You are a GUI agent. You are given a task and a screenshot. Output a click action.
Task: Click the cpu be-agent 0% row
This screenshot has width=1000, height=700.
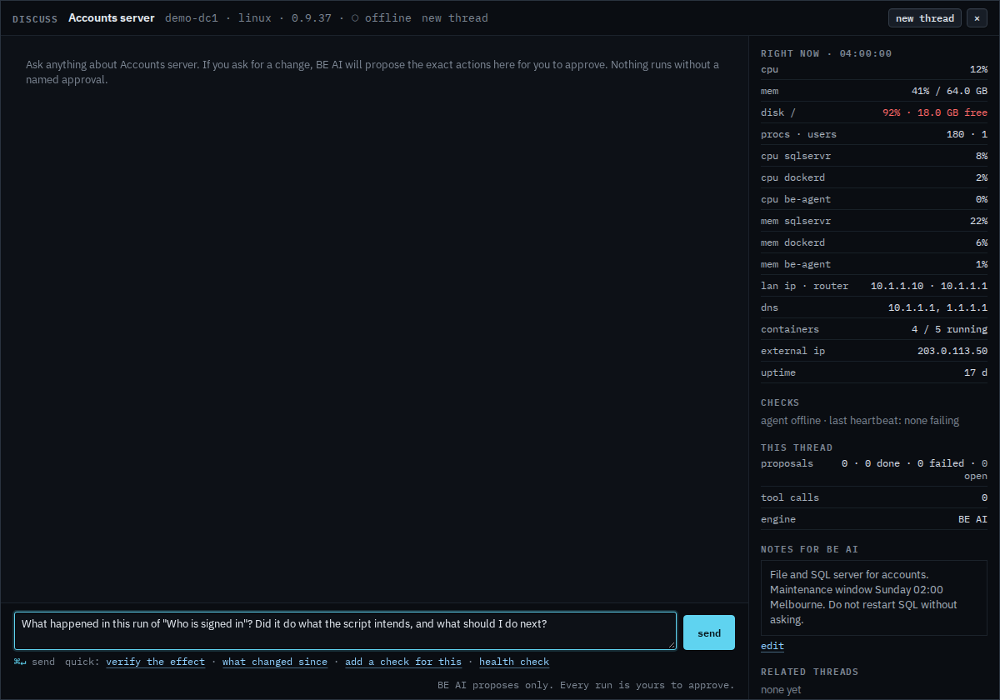pos(874,199)
